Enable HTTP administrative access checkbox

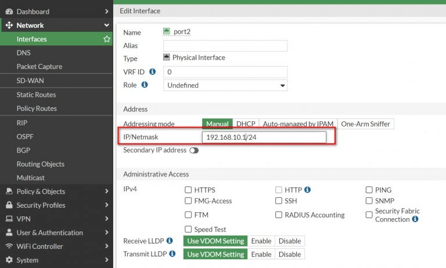coord(279,190)
